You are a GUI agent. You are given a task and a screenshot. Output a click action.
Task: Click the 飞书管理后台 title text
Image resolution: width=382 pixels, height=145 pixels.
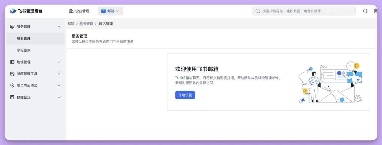(x=30, y=11)
